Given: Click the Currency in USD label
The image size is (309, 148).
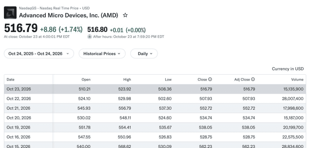Looking at the screenshot, I should pyautogui.click(x=288, y=69).
